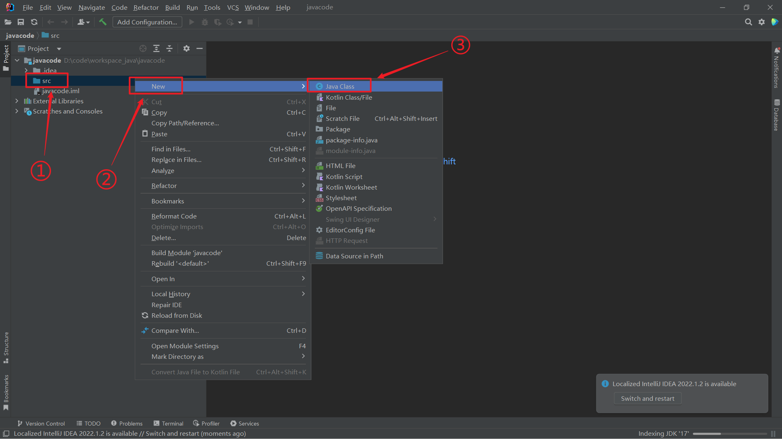Click Collapse All icon in Project panel

click(x=169, y=48)
